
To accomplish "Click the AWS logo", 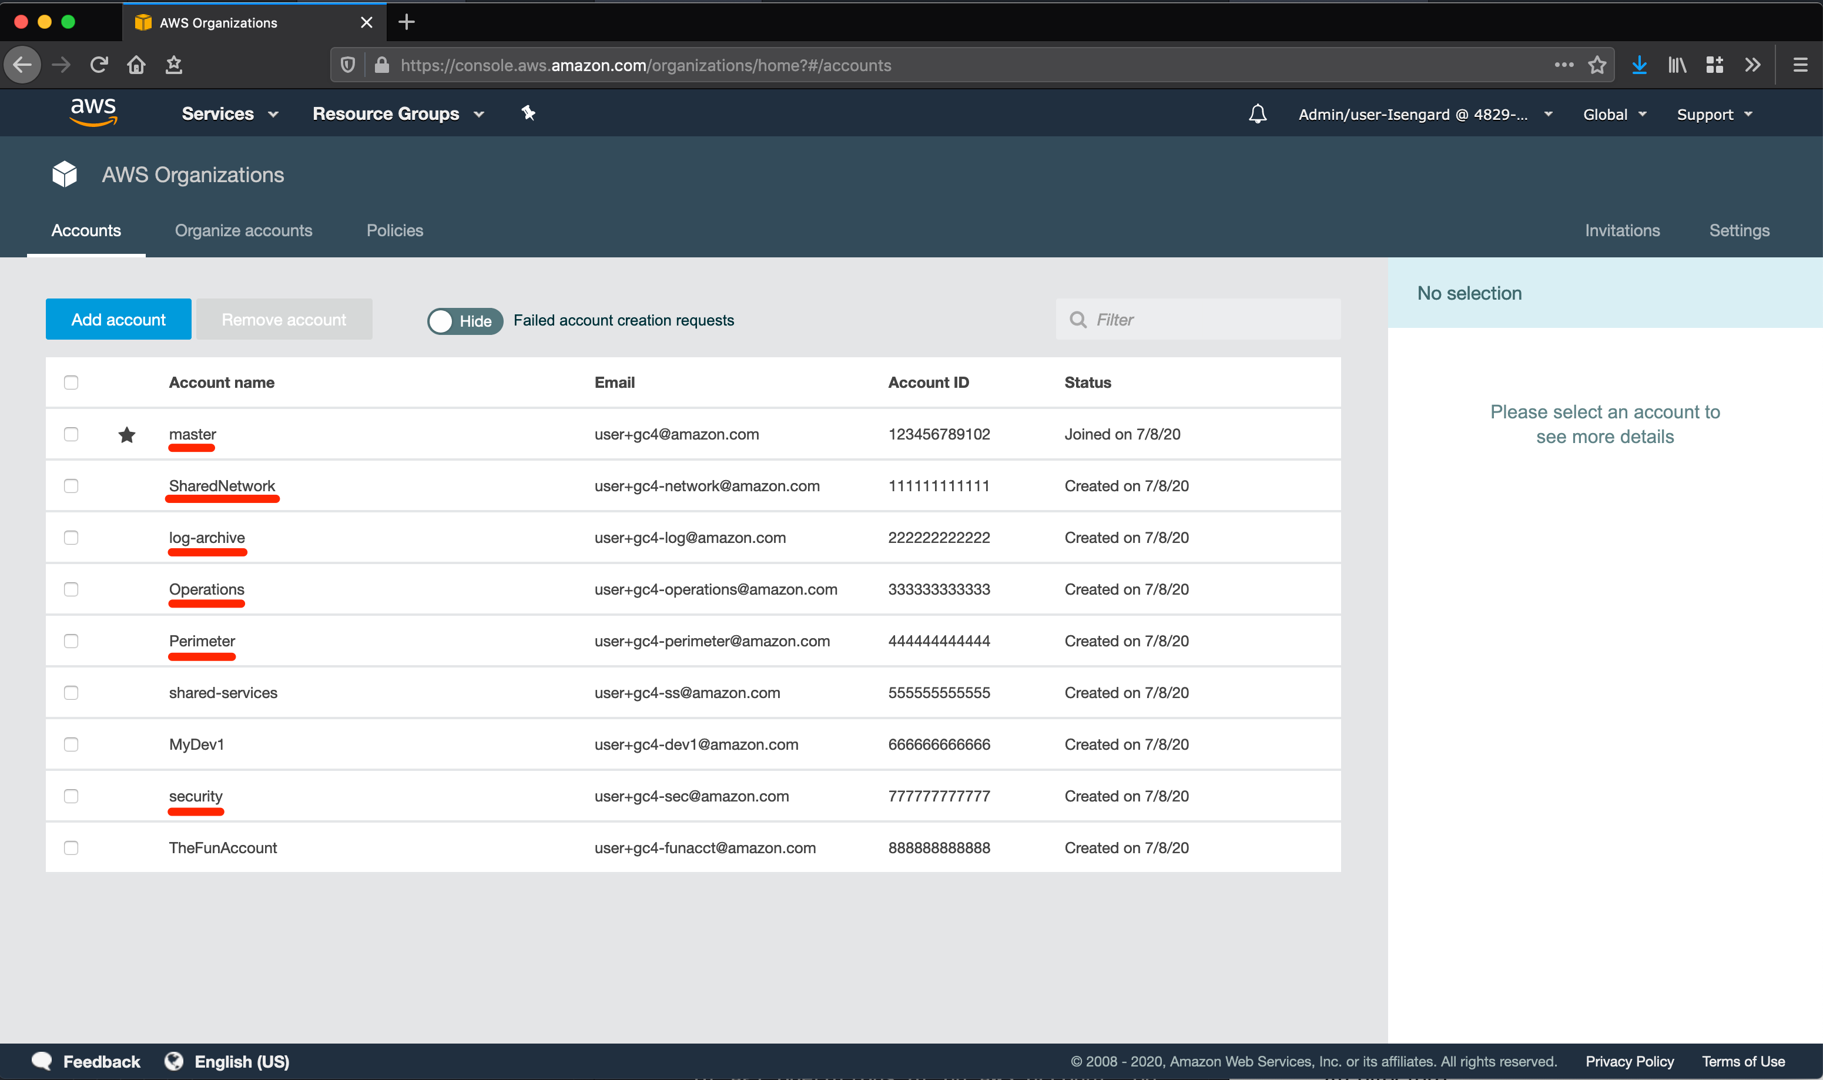I will coord(94,112).
